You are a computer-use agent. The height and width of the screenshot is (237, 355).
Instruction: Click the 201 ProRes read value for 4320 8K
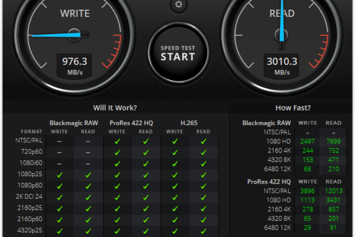(333, 218)
